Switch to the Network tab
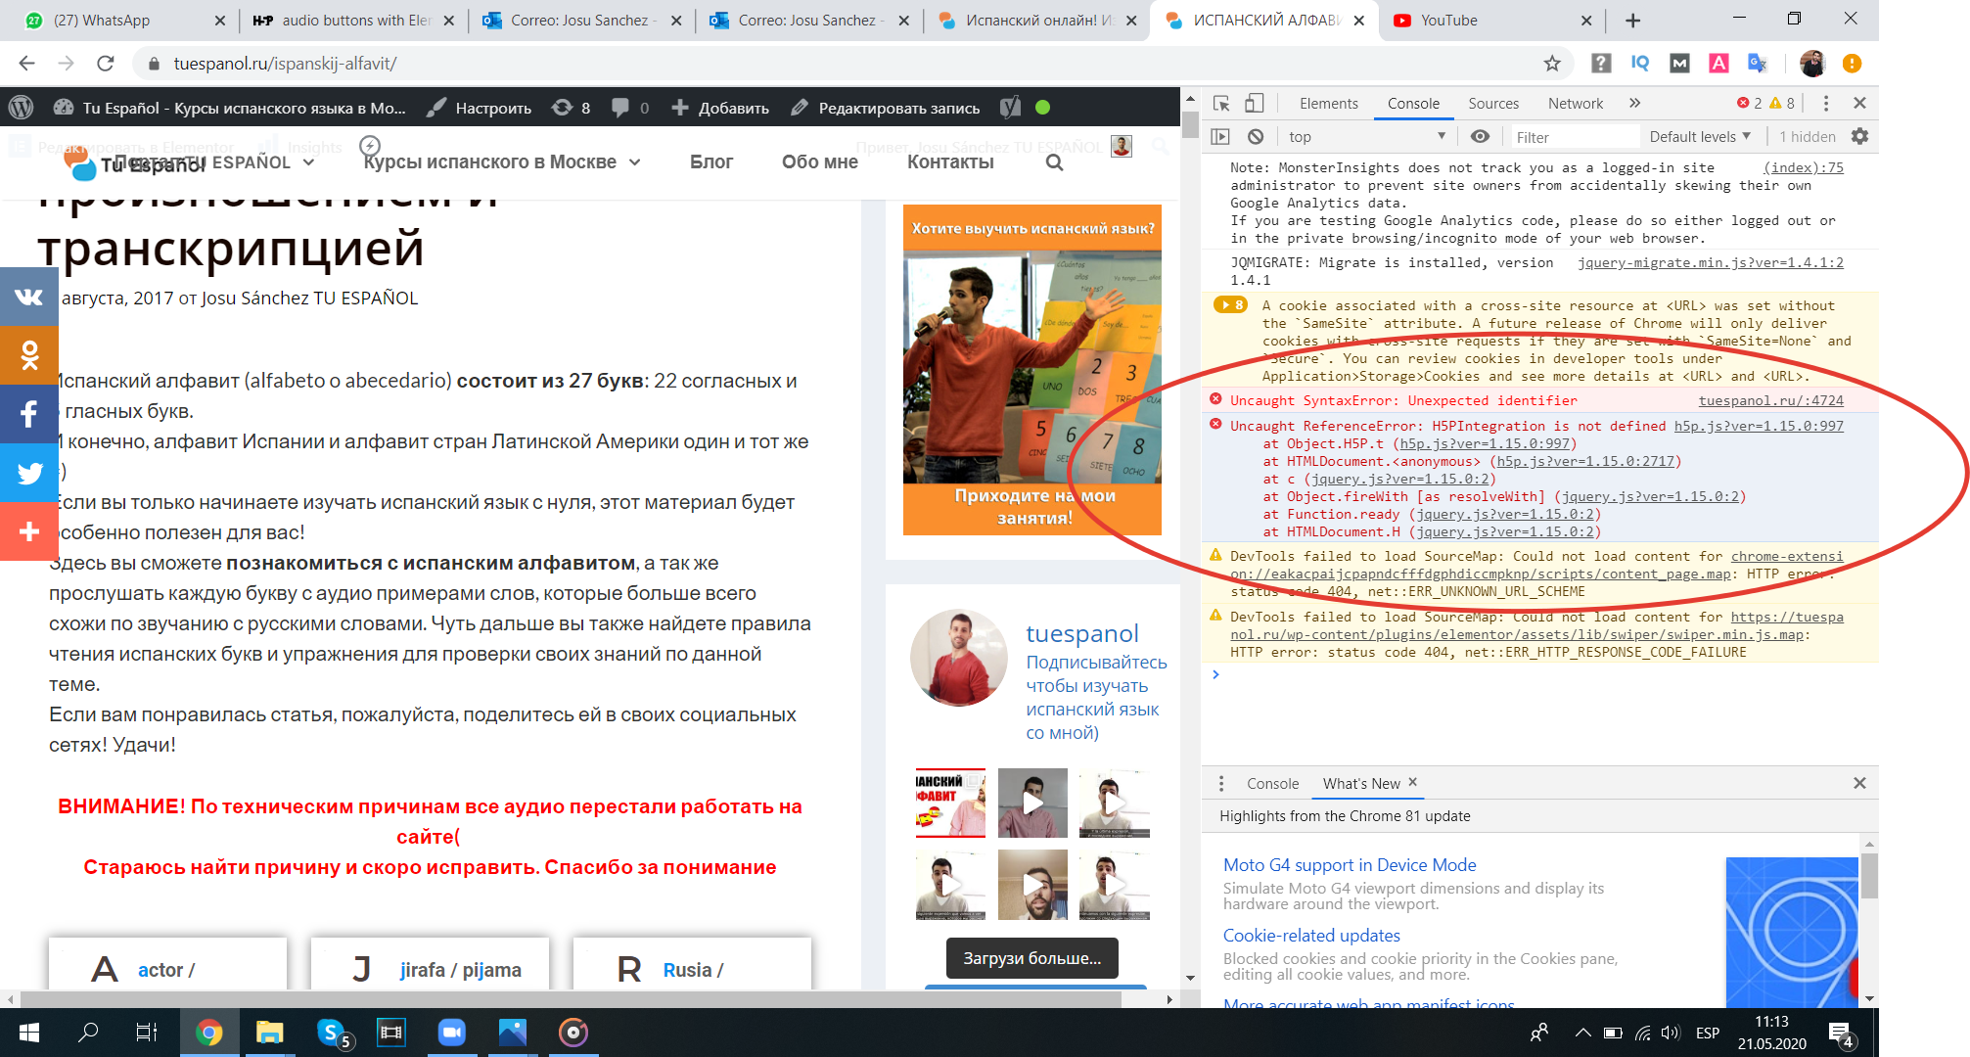1970x1057 pixels. [x=1575, y=104]
